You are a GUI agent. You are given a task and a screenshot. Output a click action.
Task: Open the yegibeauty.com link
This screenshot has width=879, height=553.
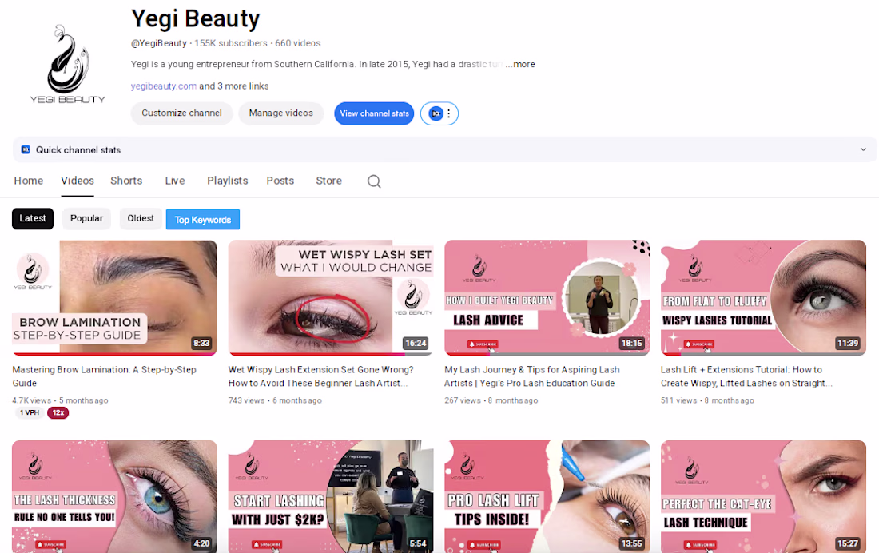(x=164, y=86)
